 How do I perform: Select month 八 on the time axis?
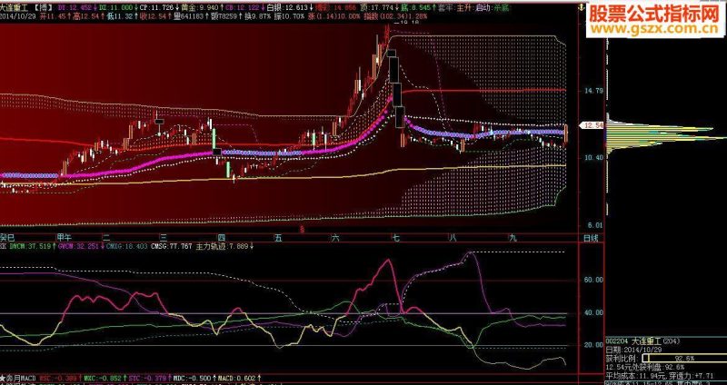tap(453, 238)
